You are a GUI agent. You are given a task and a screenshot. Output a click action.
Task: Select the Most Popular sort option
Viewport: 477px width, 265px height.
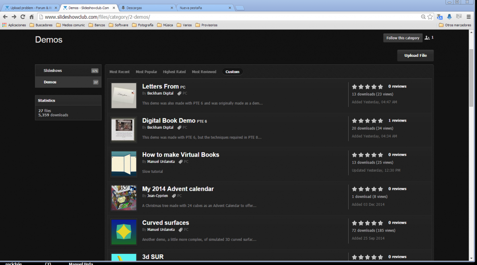[146, 72]
